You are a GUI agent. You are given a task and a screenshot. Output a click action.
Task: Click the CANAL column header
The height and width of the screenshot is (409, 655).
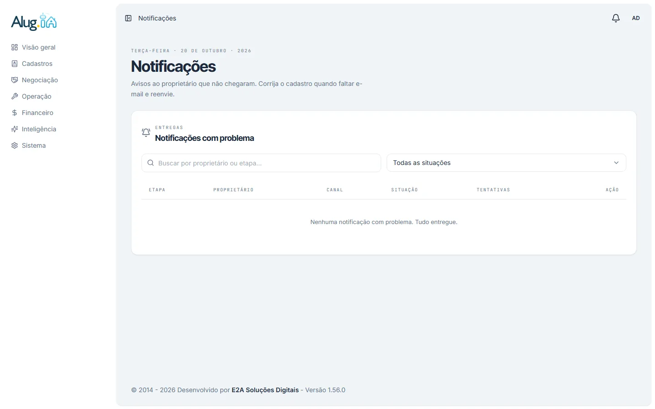[335, 190]
